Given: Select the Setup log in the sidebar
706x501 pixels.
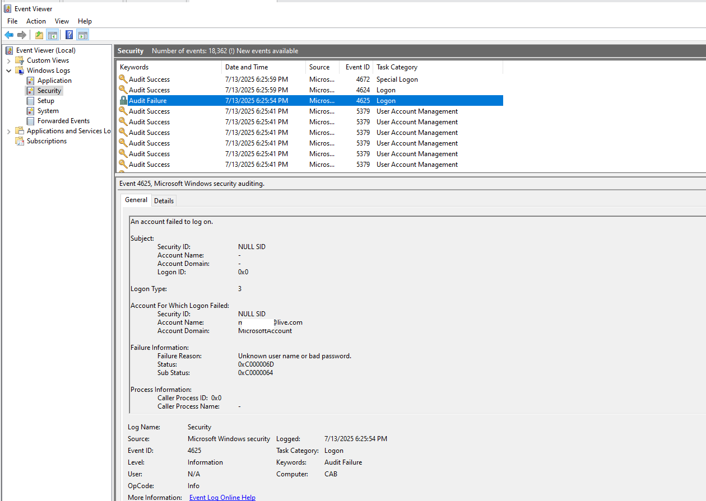Looking at the screenshot, I should pos(45,100).
